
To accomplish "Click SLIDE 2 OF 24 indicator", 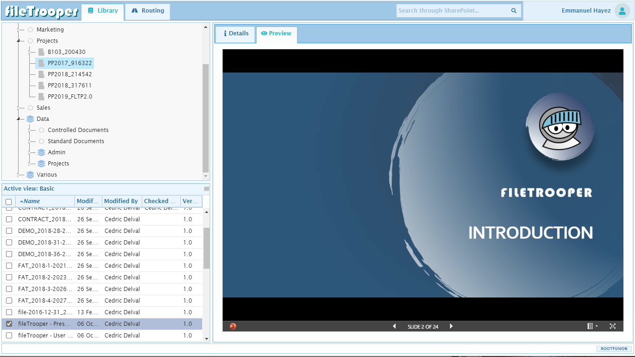I will click(423, 326).
